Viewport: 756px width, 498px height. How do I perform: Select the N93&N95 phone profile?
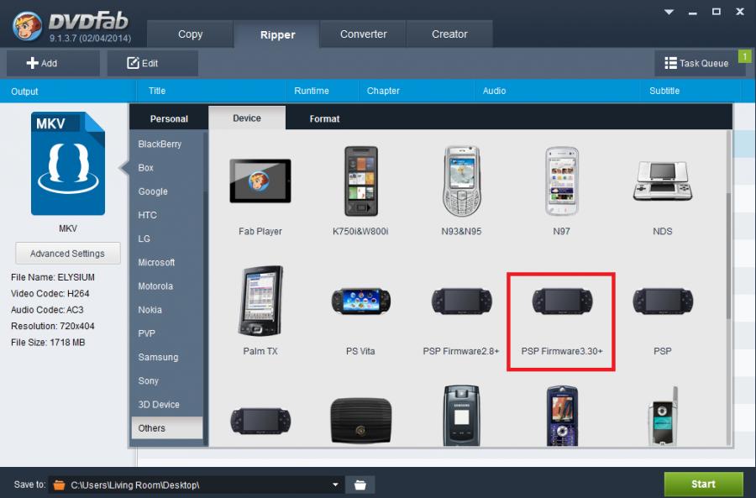pos(461,181)
